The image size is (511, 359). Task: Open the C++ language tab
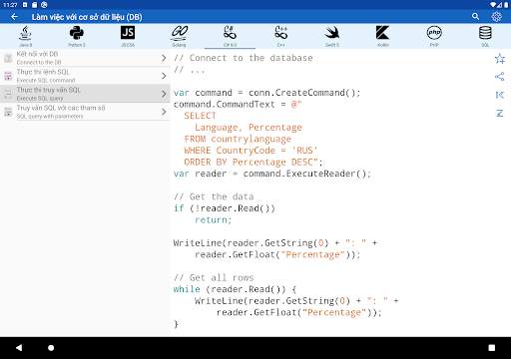click(x=281, y=36)
